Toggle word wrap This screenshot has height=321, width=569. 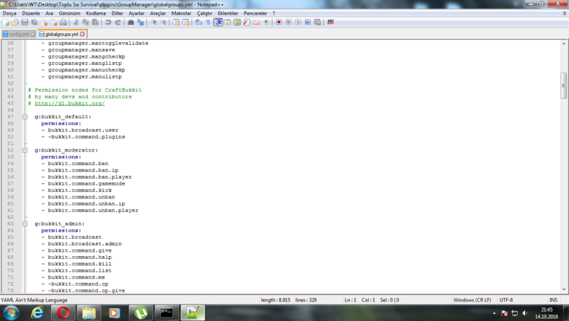click(198, 22)
